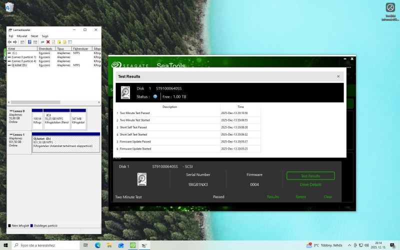This screenshot has height=250, width=400.
Task: Open the notification center icon
Action: point(392,245)
